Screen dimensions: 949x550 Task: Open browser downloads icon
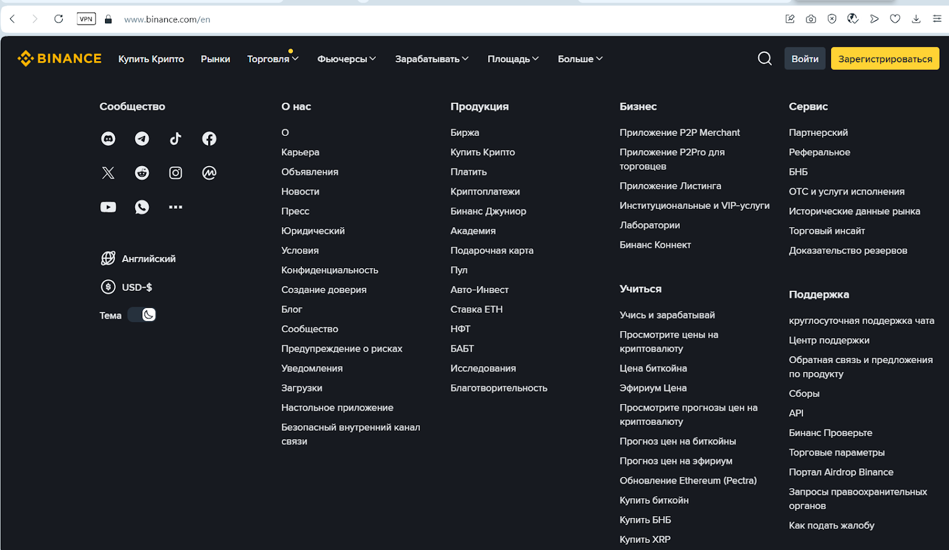click(x=916, y=19)
